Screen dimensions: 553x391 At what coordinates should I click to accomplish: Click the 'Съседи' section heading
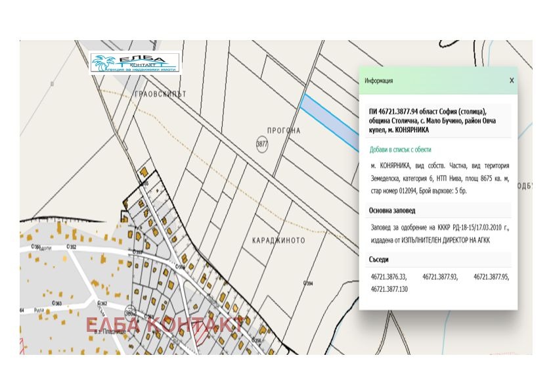(x=380, y=260)
